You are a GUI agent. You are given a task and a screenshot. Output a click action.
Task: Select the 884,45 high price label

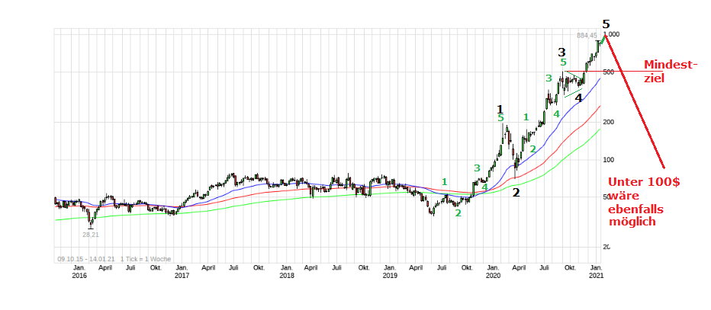587,36
